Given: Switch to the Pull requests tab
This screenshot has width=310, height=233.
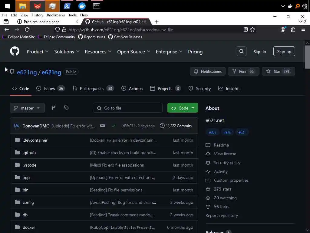Looking at the screenshot, I should click(x=93, y=89).
